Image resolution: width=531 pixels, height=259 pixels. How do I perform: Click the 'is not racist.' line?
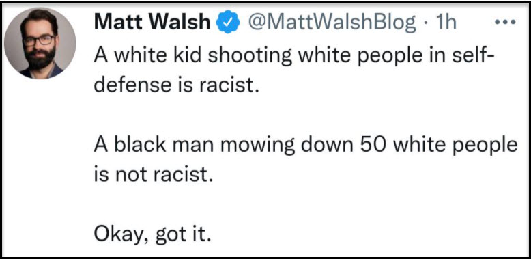pos(154,174)
